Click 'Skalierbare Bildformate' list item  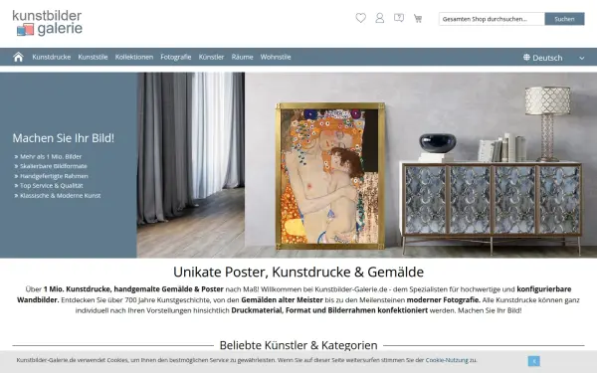tap(54, 166)
